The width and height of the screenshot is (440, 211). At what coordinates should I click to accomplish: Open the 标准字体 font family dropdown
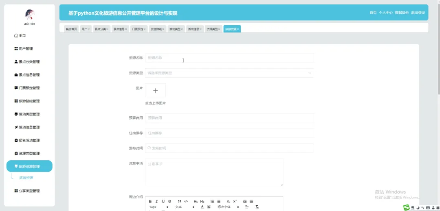(x=228, y=207)
